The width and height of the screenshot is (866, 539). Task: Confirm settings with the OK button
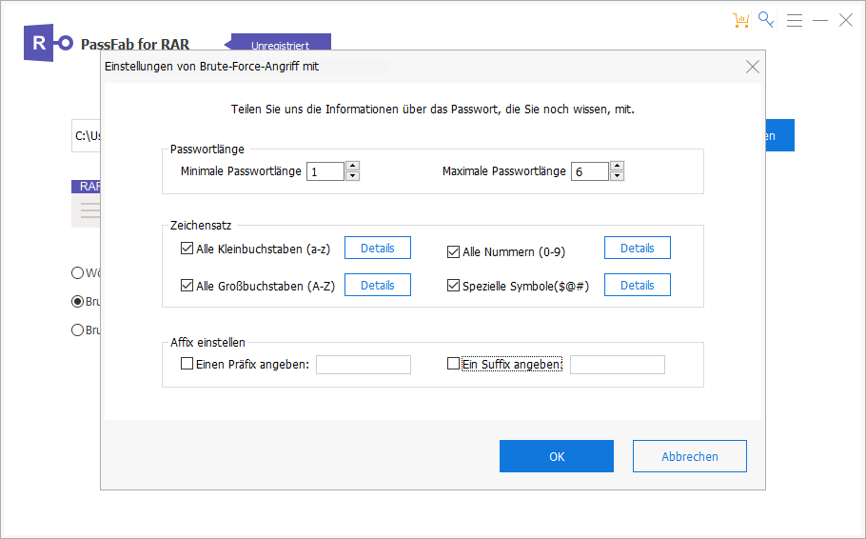point(556,456)
